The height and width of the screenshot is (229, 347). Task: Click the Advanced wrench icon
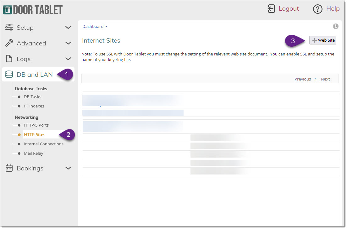[x=9, y=43]
